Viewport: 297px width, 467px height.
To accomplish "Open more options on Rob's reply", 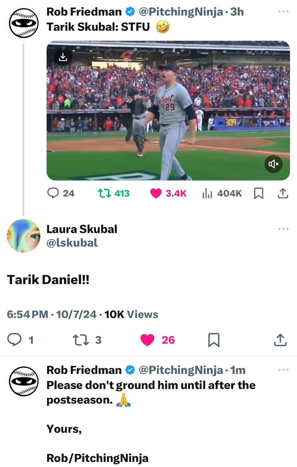I will pyautogui.click(x=283, y=370).
